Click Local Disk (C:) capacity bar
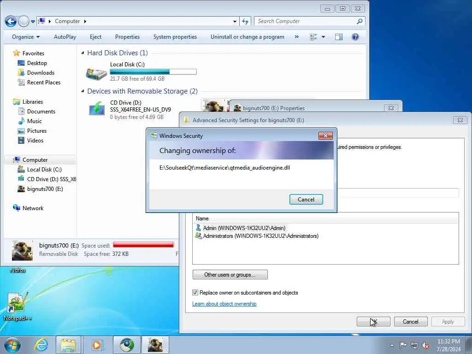472x354 pixels. pos(153,71)
